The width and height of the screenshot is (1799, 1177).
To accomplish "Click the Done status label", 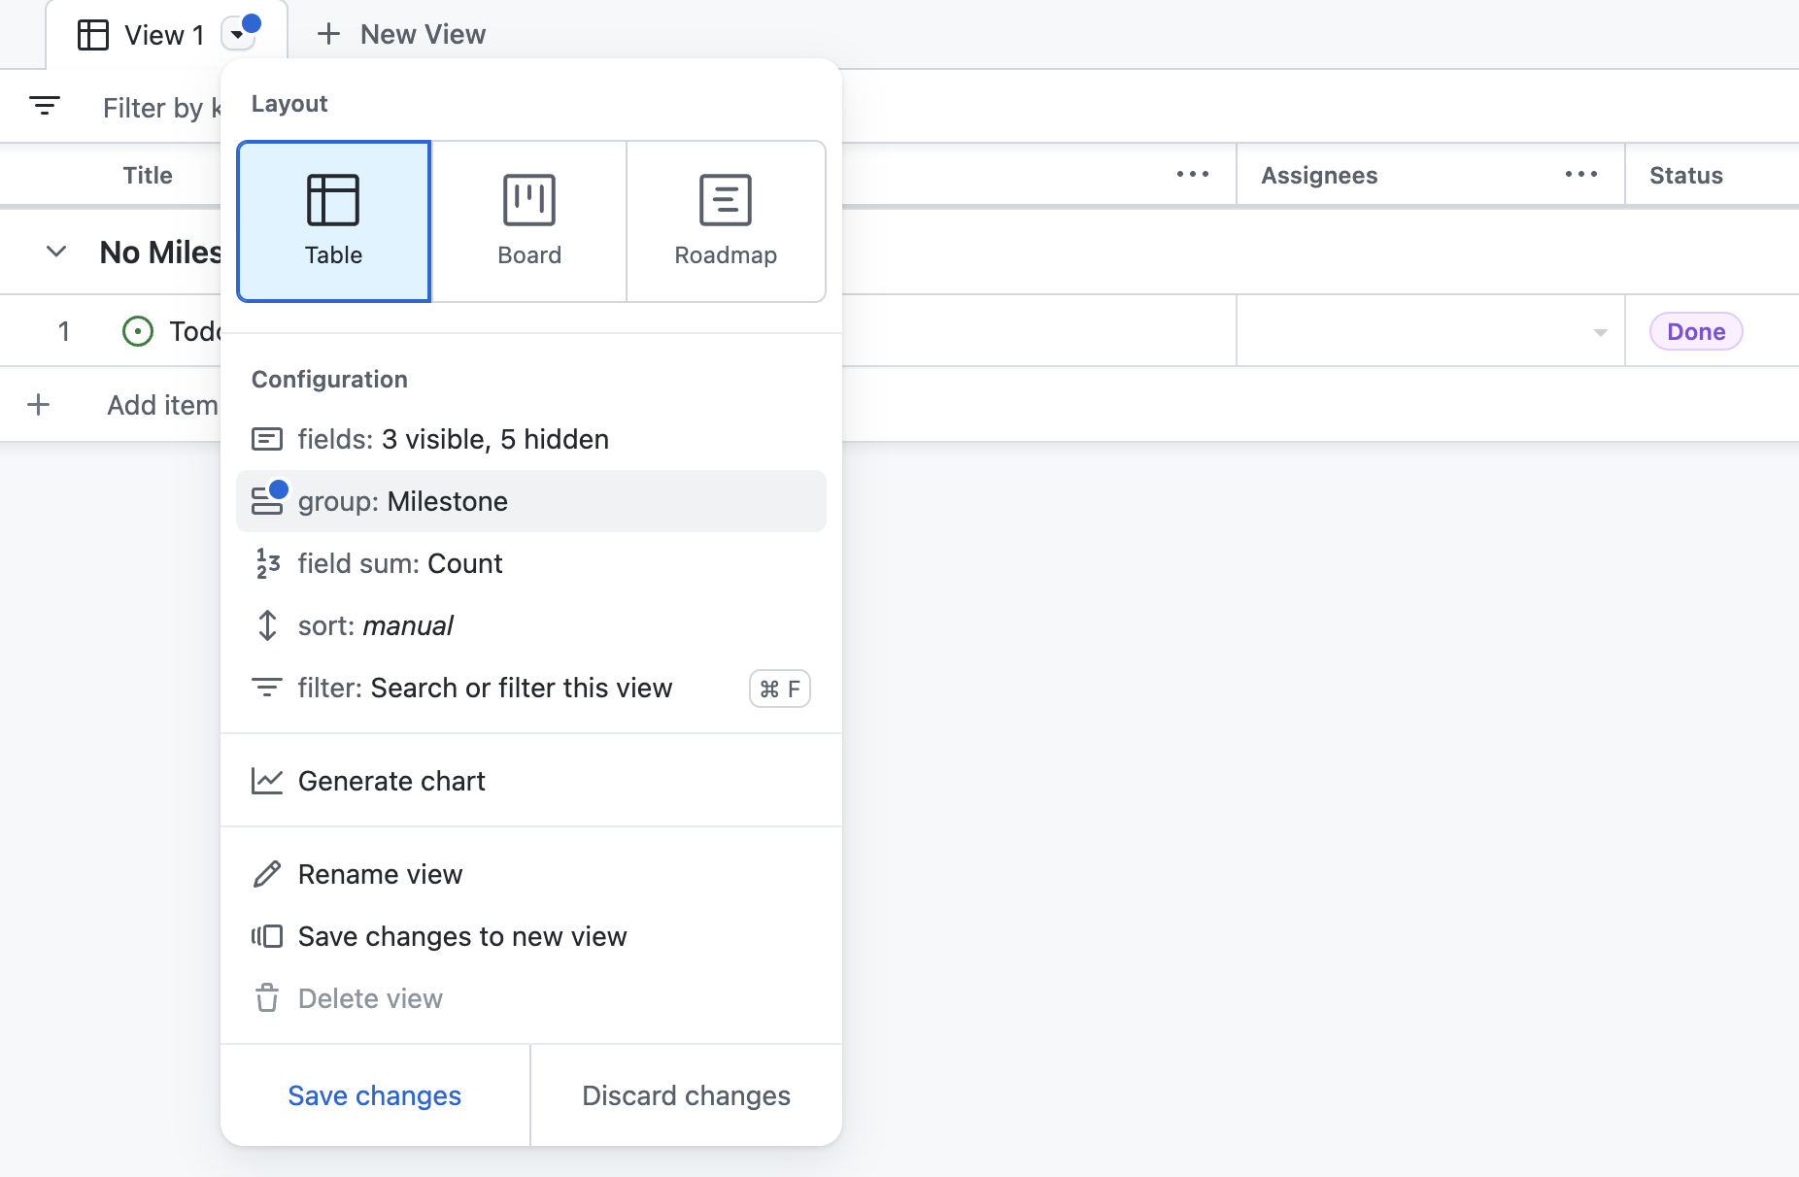I will point(1696,331).
